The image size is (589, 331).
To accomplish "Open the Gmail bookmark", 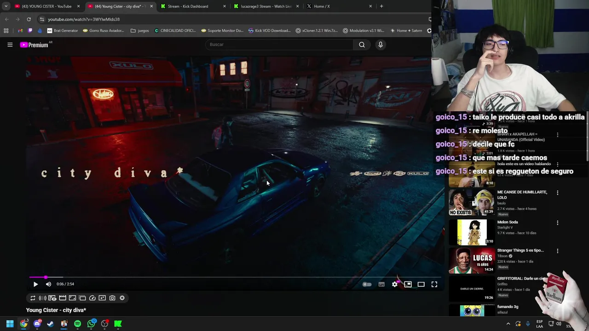I will click(x=20, y=31).
